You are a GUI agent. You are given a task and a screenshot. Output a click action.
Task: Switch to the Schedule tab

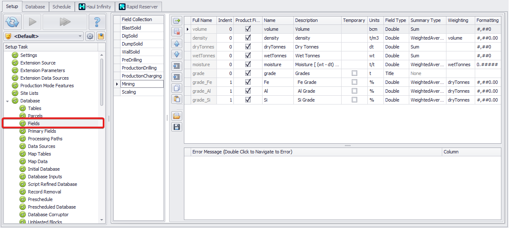pos(62,7)
